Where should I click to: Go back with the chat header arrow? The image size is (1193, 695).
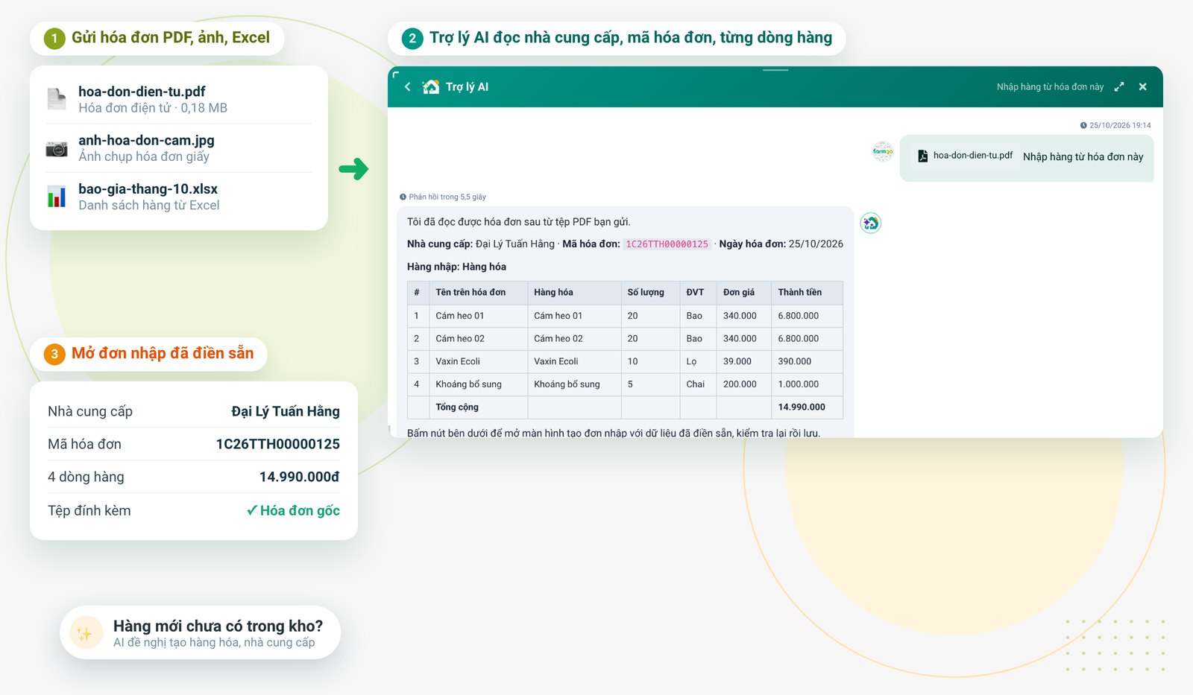click(408, 87)
